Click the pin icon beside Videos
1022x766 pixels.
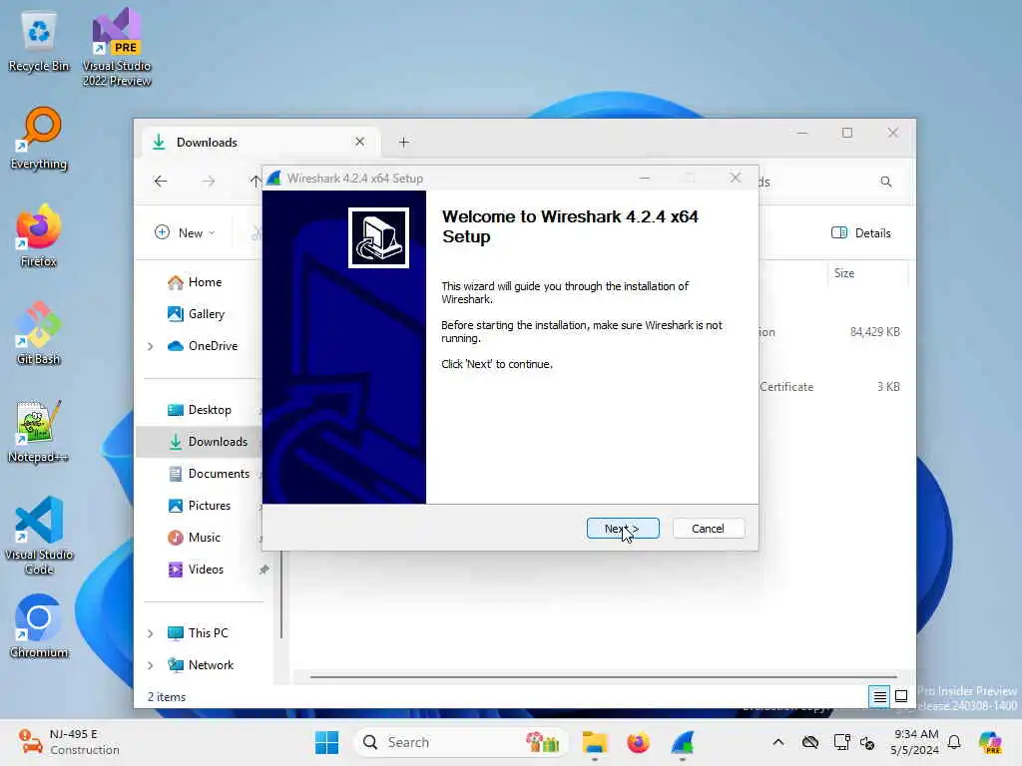point(263,570)
